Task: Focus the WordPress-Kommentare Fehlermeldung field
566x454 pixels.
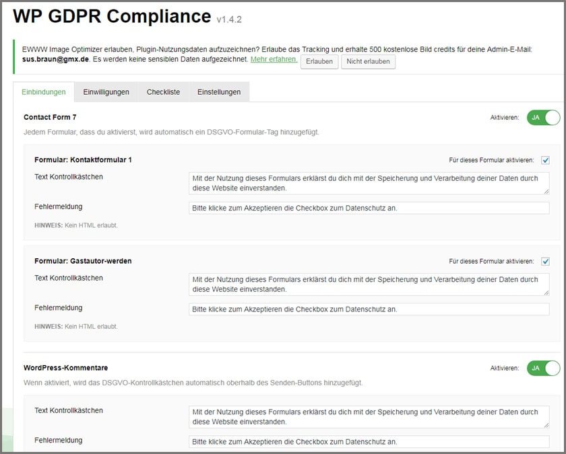Action: [369, 442]
